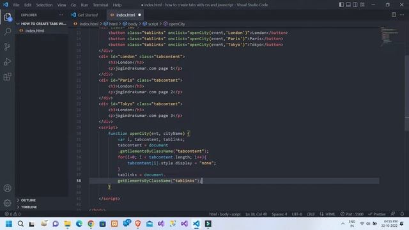Click the function openCity declaration line
The image size is (409, 230).
coord(149,134)
